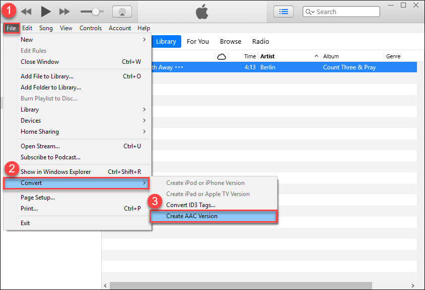Toggle the Up Next list view icon

click(x=284, y=11)
